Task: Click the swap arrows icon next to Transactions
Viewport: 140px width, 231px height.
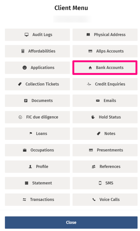Action: [x=25, y=199]
